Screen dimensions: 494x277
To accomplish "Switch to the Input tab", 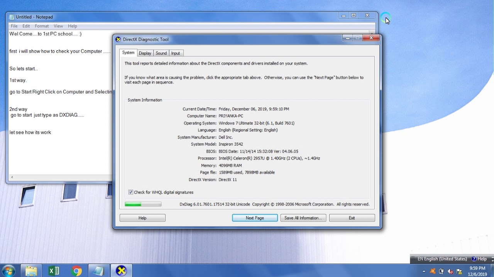I will tap(176, 53).
